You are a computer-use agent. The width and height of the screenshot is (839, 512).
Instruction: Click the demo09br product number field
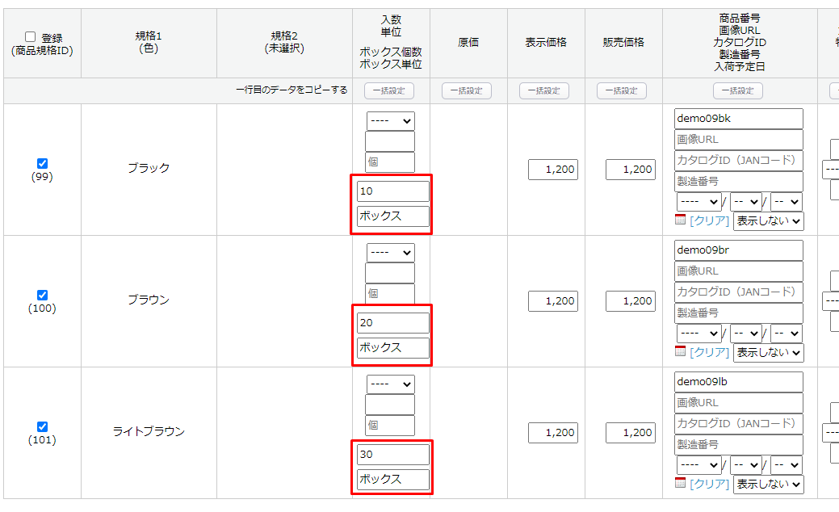tap(738, 250)
